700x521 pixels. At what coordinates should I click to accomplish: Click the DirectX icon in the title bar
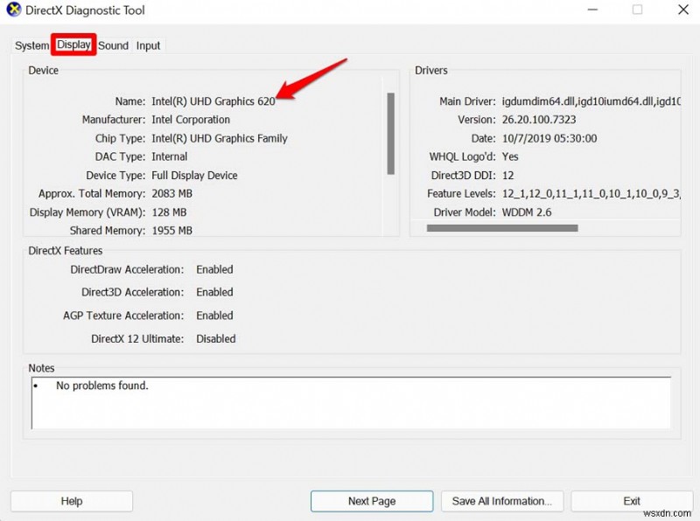coord(13,10)
